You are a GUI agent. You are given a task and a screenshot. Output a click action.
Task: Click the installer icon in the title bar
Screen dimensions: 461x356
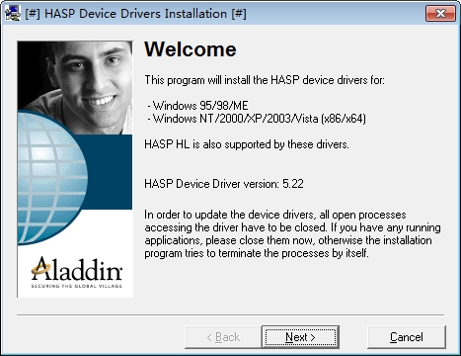13,14
